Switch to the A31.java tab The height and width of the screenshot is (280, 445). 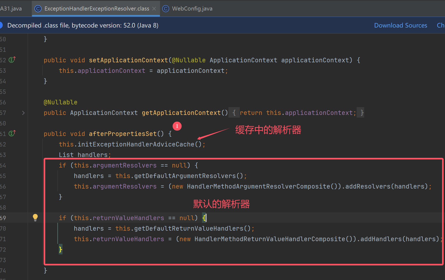pos(11,9)
